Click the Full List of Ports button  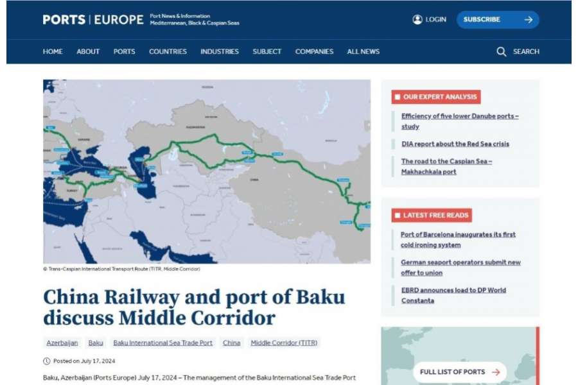(x=460, y=372)
